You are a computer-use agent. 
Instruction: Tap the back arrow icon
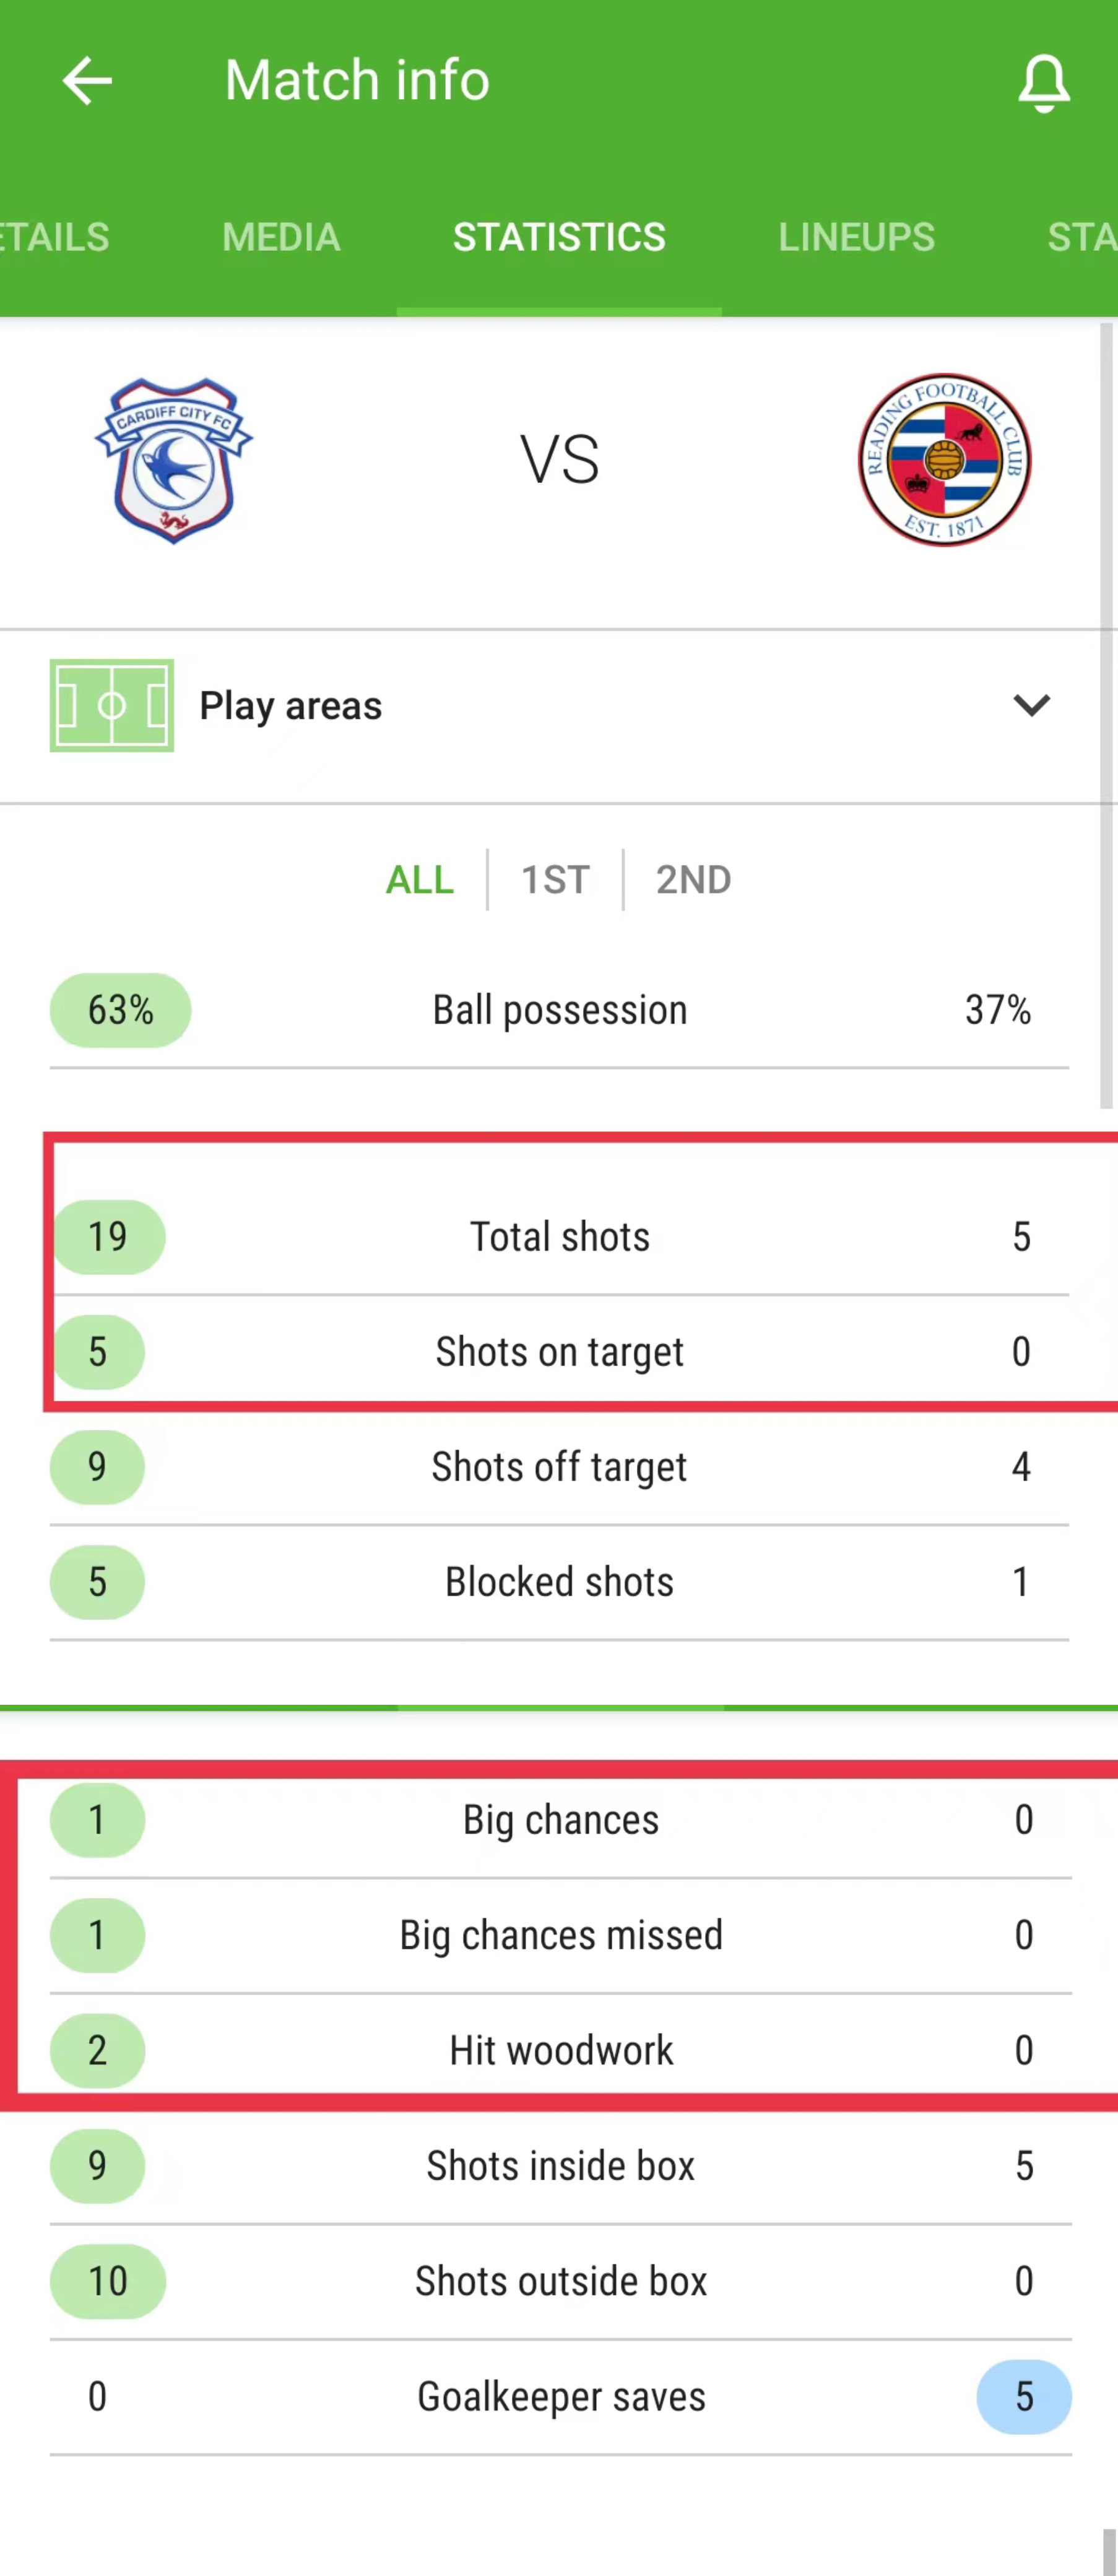(87, 81)
